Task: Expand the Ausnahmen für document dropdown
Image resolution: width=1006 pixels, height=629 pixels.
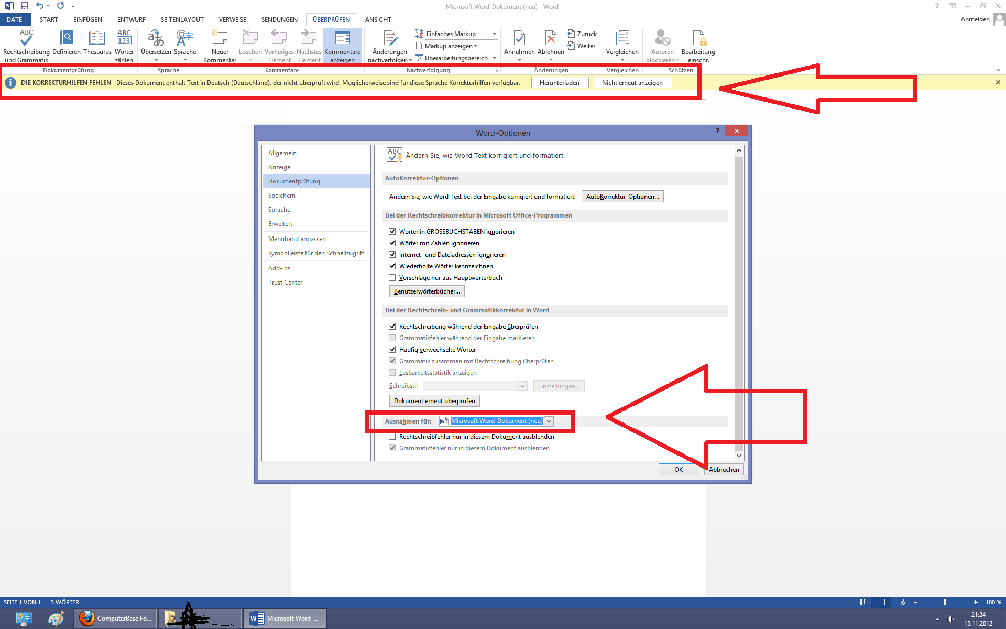Action: [x=549, y=421]
